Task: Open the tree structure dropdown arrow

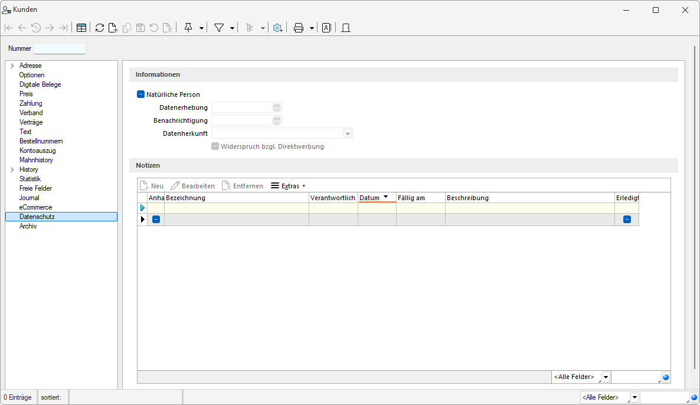Action: (263, 28)
